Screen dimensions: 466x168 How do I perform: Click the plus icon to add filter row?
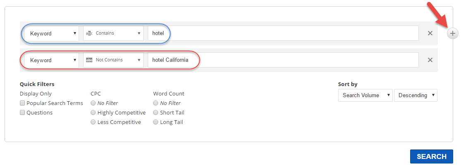coord(453,33)
